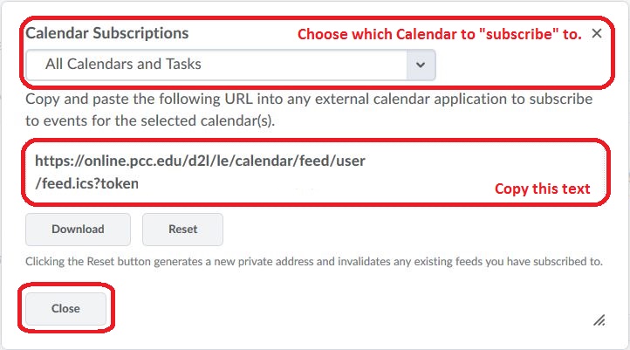Viewport: 630px width, 350px height.
Task: Dismiss the dialog with the X icon
Action: tap(597, 34)
